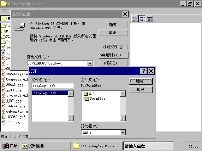Open the Details (D)... button
The height and width of the screenshot is (151, 202).
[x=114, y=55]
